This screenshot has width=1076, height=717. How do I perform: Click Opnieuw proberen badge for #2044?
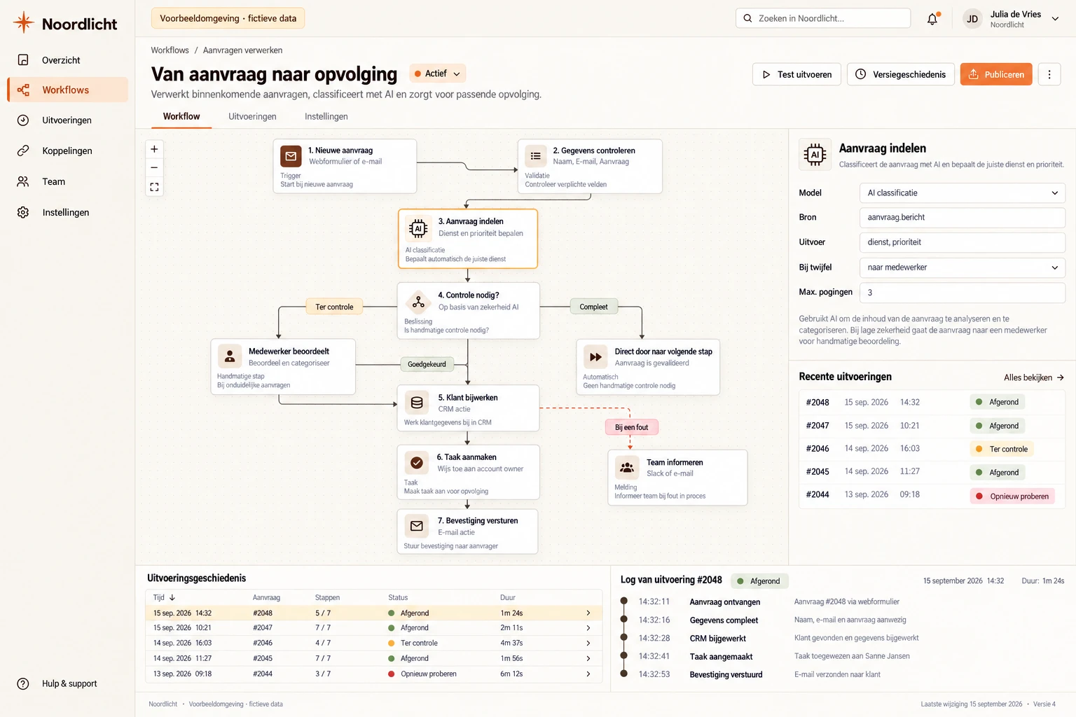[x=1012, y=496]
